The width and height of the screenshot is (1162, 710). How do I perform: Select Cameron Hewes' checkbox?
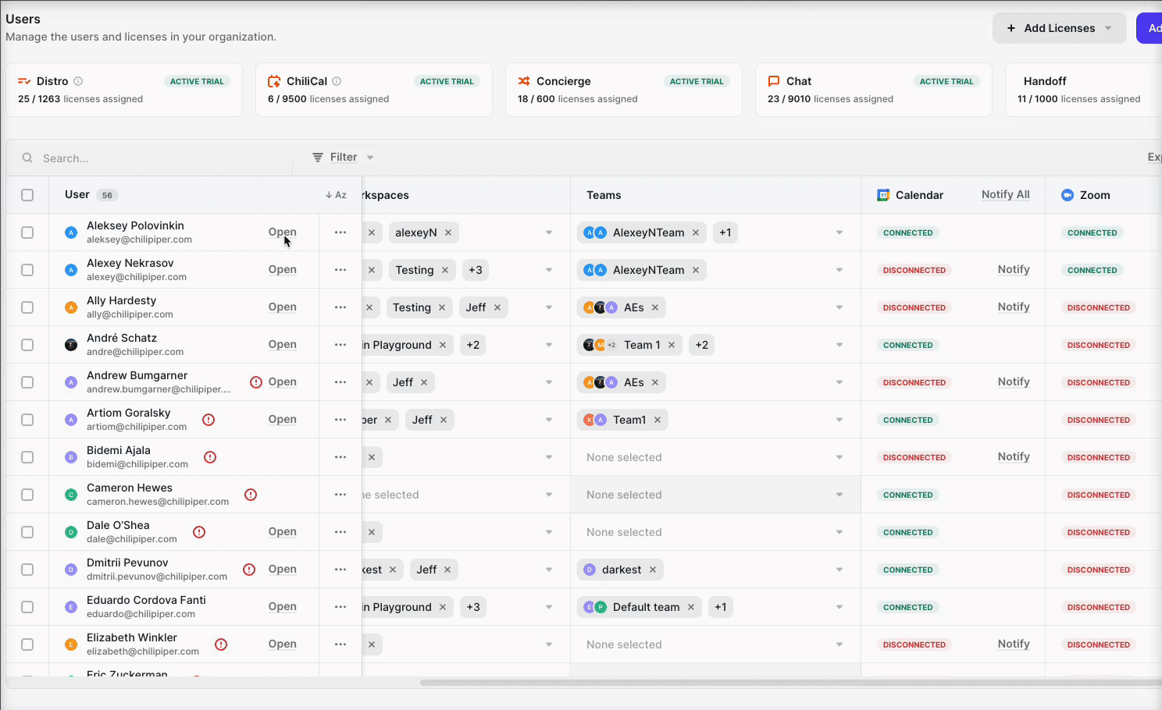click(27, 495)
